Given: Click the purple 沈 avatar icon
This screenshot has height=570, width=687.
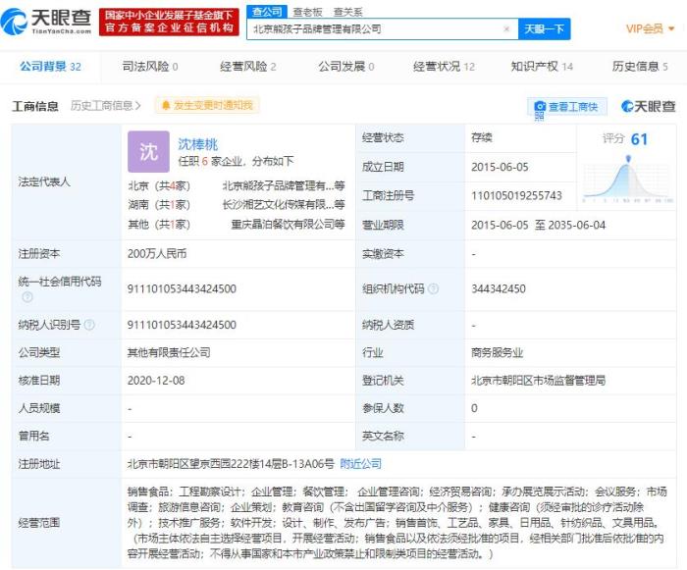Looking at the screenshot, I should (148, 151).
